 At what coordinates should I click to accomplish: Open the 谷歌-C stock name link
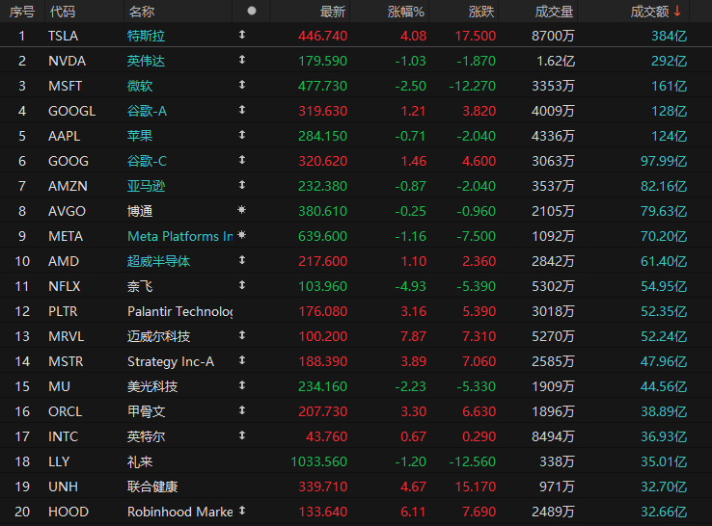pyautogui.click(x=147, y=161)
